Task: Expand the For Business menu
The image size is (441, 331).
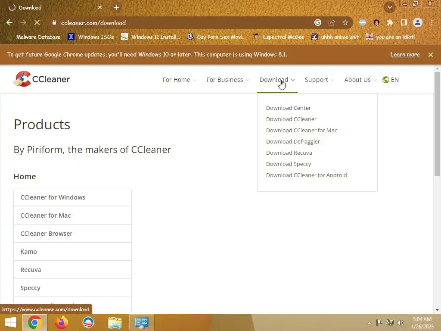Action: [x=228, y=80]
